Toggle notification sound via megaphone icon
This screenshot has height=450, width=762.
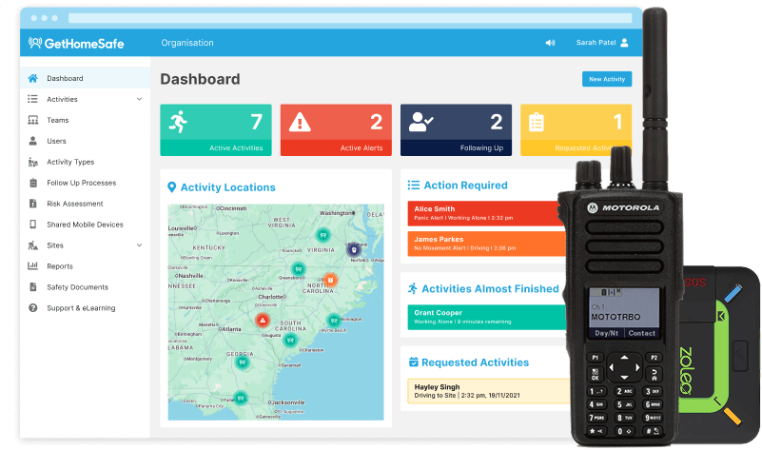[550, 43]
